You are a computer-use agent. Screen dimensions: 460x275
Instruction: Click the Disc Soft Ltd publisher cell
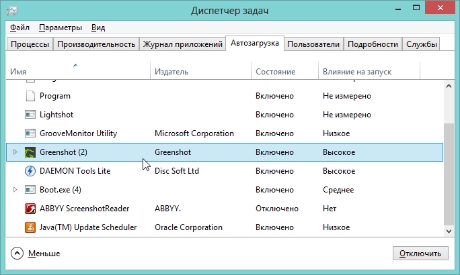[x=177, y=171]
